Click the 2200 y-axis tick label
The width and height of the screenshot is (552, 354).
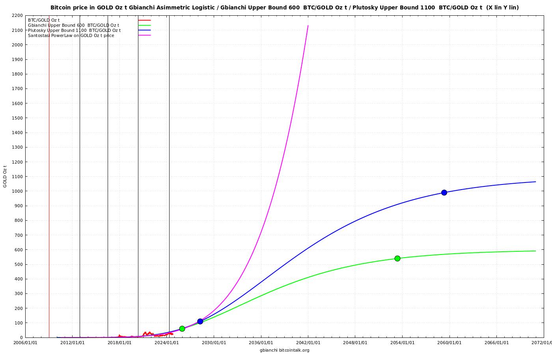tap(17, 16)
